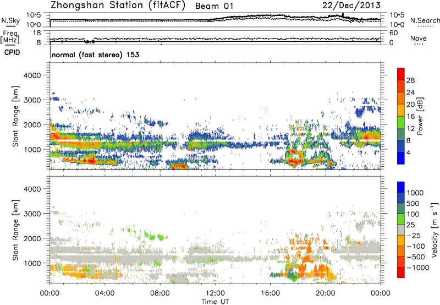440x305 pixels.
Task: Click the 'N.Sky' legend label
Action: click(10, 21)
